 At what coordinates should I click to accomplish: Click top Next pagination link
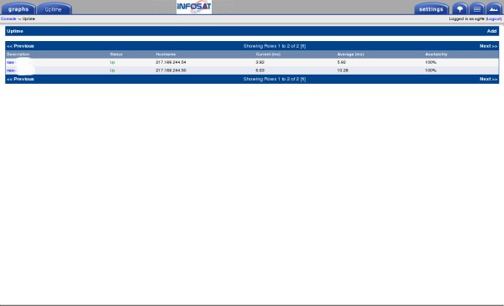[488, 46]
